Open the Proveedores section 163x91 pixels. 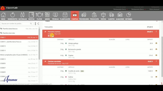(x=84, y=16)
